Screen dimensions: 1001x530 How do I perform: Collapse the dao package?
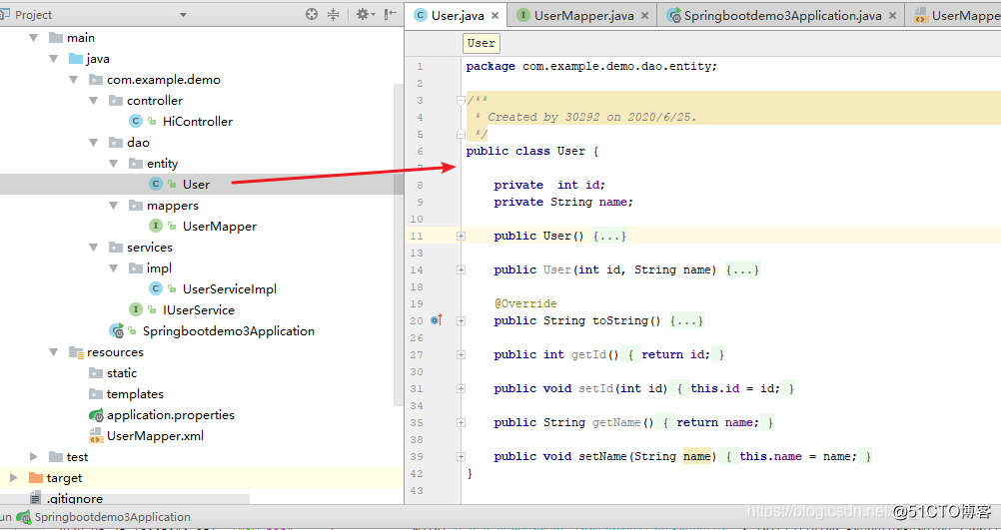[x=93, y=143]
